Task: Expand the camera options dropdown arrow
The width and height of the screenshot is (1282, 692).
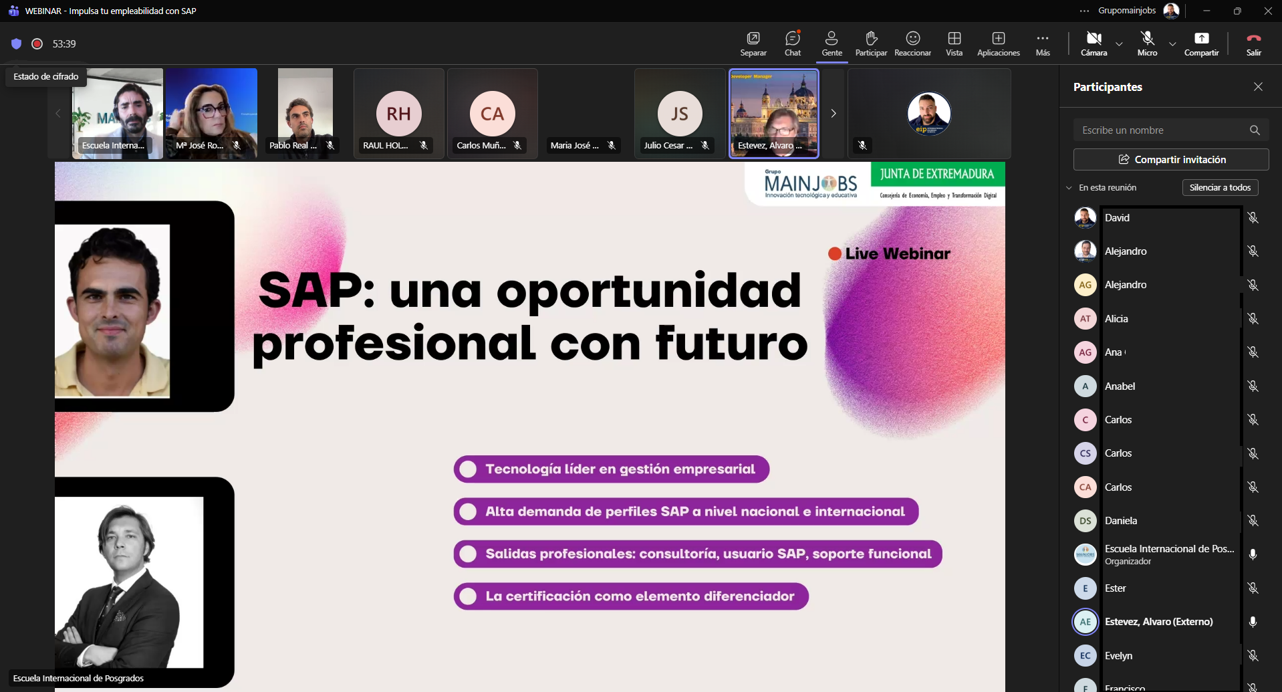Action: click(x=1119, y=44)
